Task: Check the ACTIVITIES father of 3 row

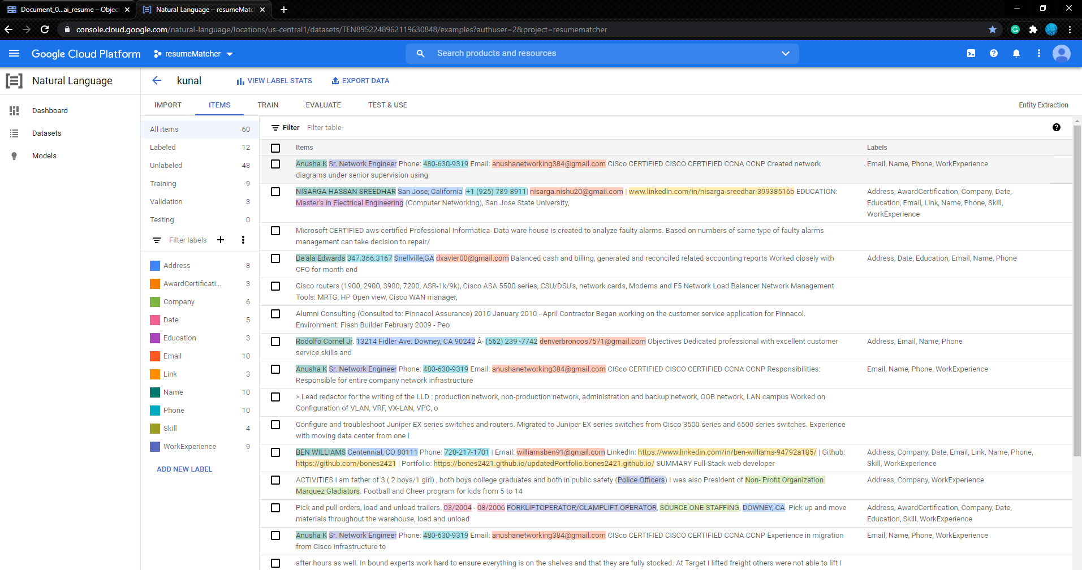Action: pos(275,480)
